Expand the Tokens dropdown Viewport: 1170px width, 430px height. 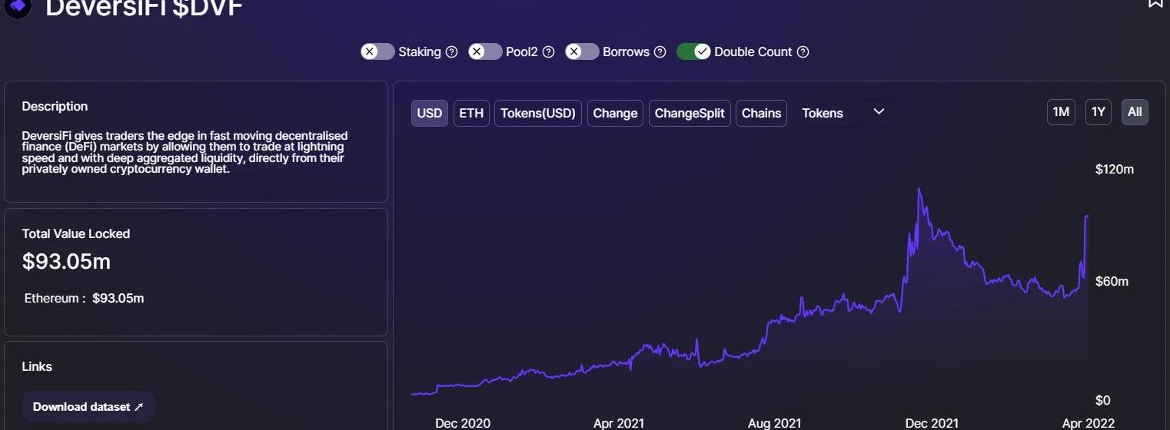click(843, 113)
